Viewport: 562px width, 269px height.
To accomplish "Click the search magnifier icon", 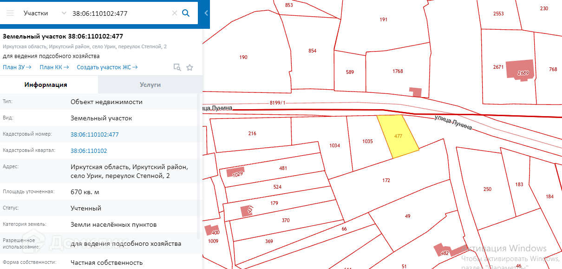I will pyautogui.click(x=186, y=13).
